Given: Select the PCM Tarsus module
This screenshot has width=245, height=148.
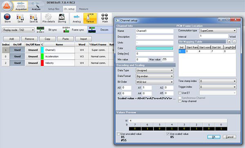Looking at the screenshot, I should pyautogui.click(x=90, y=18).
